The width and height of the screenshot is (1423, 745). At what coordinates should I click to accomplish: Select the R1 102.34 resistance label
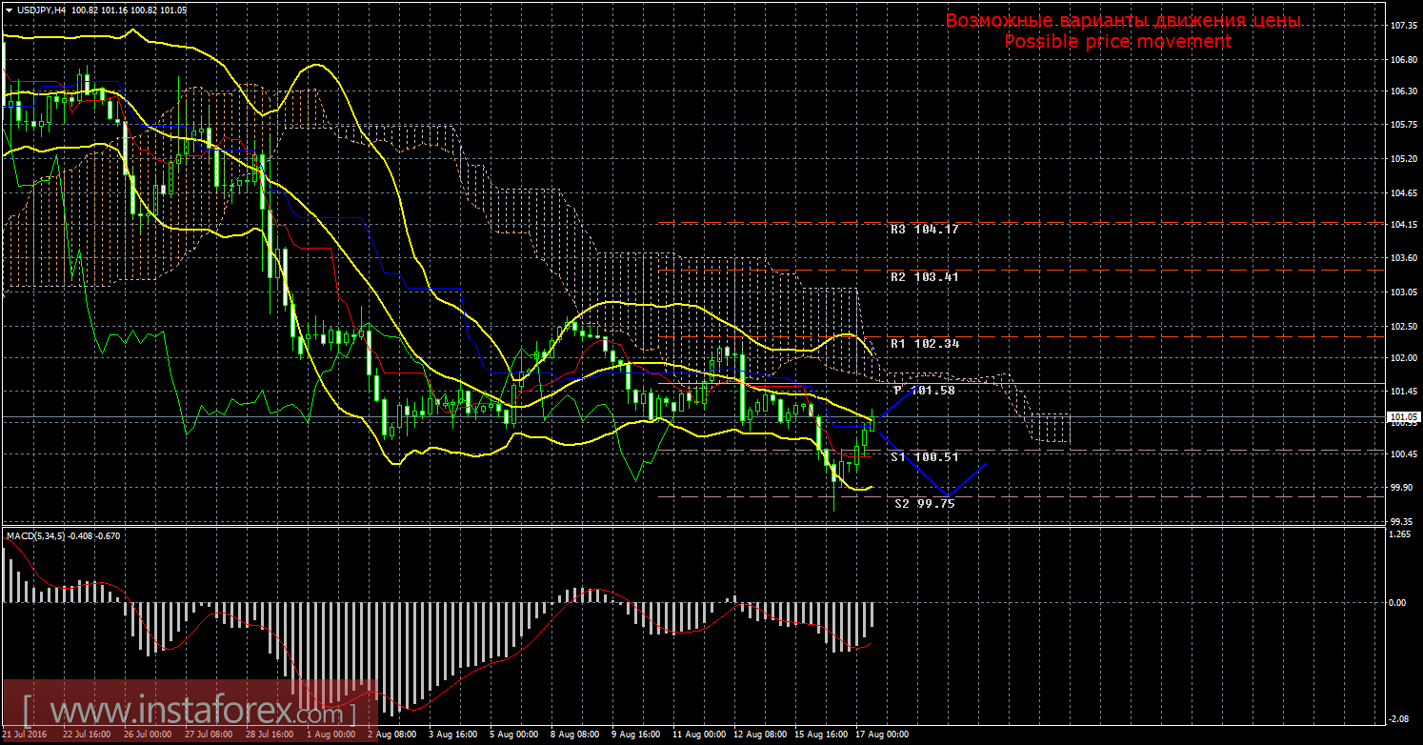923,343
